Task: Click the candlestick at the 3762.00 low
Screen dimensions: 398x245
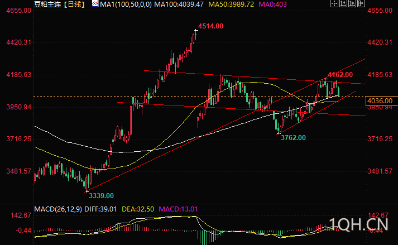Action: point(278,129)
